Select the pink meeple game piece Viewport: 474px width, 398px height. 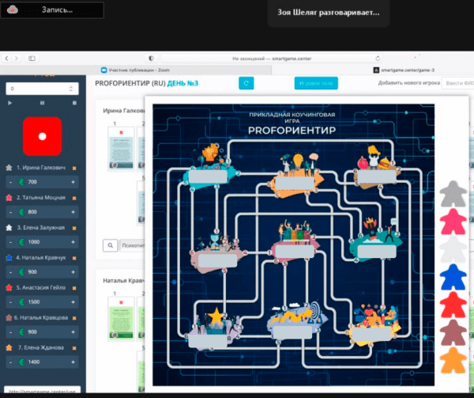pyautogui.click(x=453, y=222)
